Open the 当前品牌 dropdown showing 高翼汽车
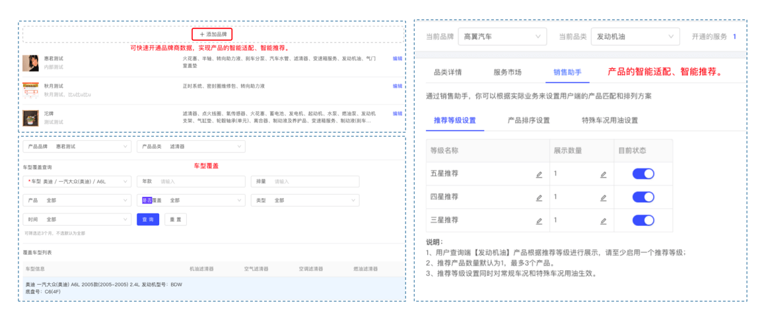This screenshot has width=766, height=321. coord(502,37)
